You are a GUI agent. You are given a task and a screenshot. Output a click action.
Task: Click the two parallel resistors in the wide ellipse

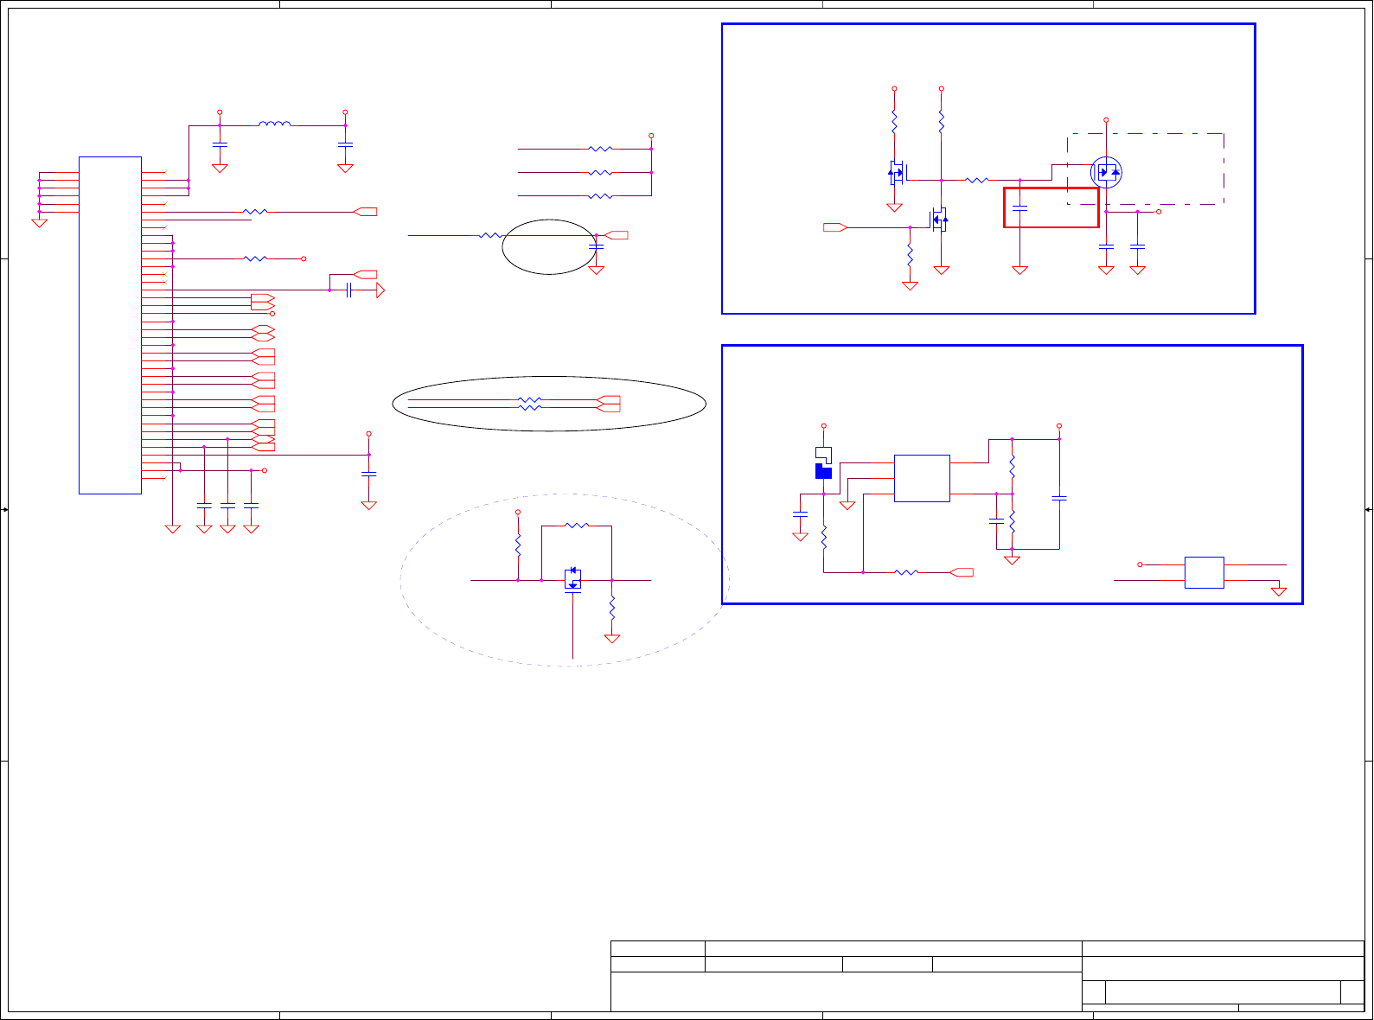pyautogui.click(x=529, y=404)
